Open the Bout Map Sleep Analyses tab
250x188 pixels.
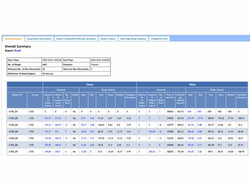tap(133, 39)
